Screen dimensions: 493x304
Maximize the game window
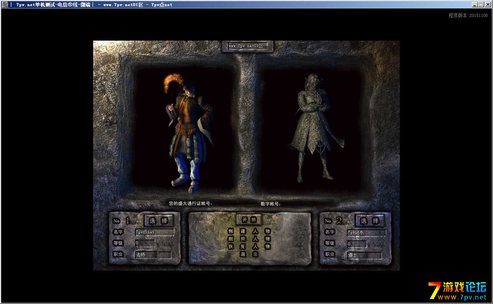pos(481,5)
